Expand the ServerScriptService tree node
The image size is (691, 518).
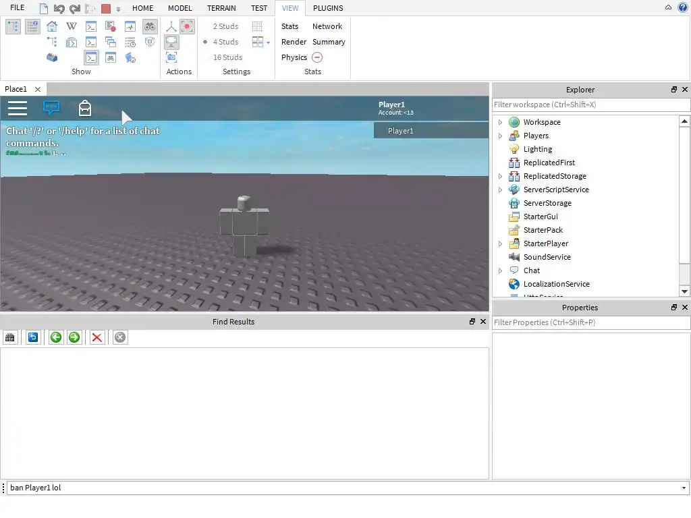(x=500, y=190)
